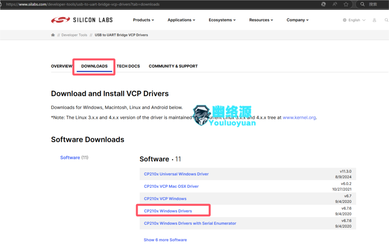This screenshot has width=389, height=246.
Task: Open the English language dropdown
Action: pos(357,20)
